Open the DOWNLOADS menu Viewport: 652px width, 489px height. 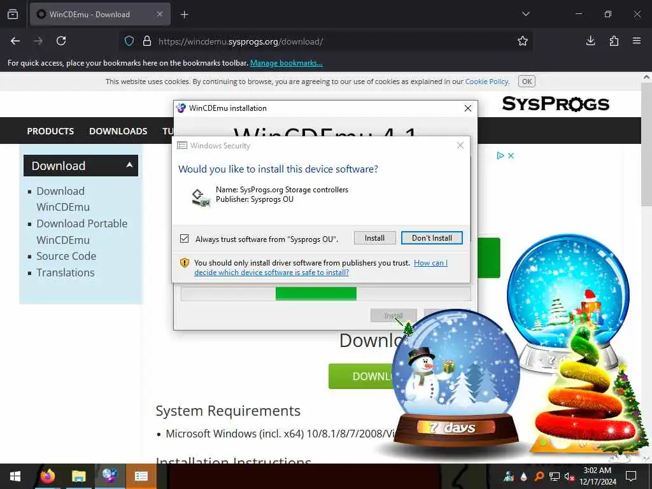[x=118, y=131]
